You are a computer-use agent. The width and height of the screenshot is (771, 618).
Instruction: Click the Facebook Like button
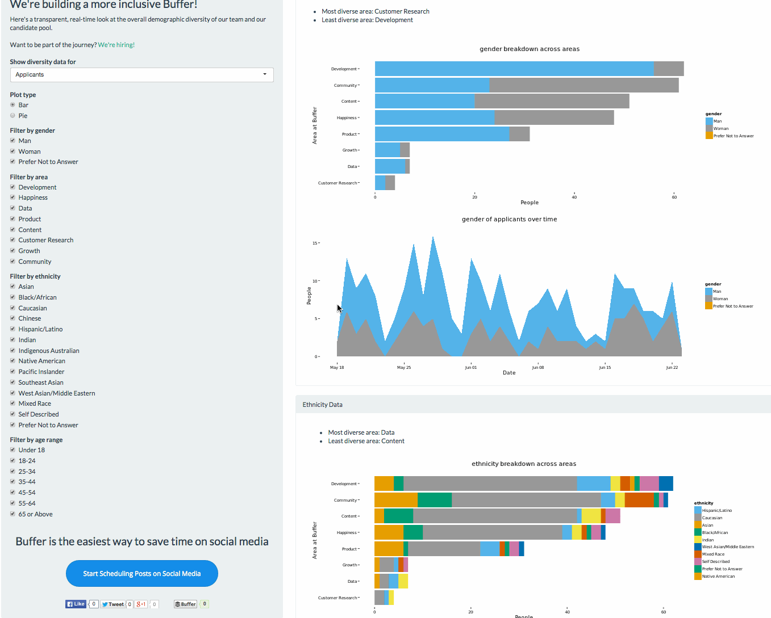(76, 604)
